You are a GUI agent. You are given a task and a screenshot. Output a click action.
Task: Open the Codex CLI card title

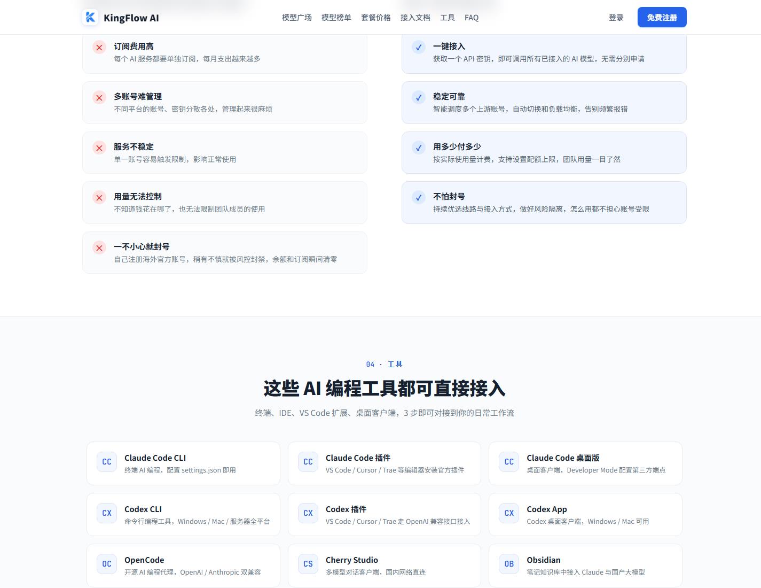coord(143,509)
